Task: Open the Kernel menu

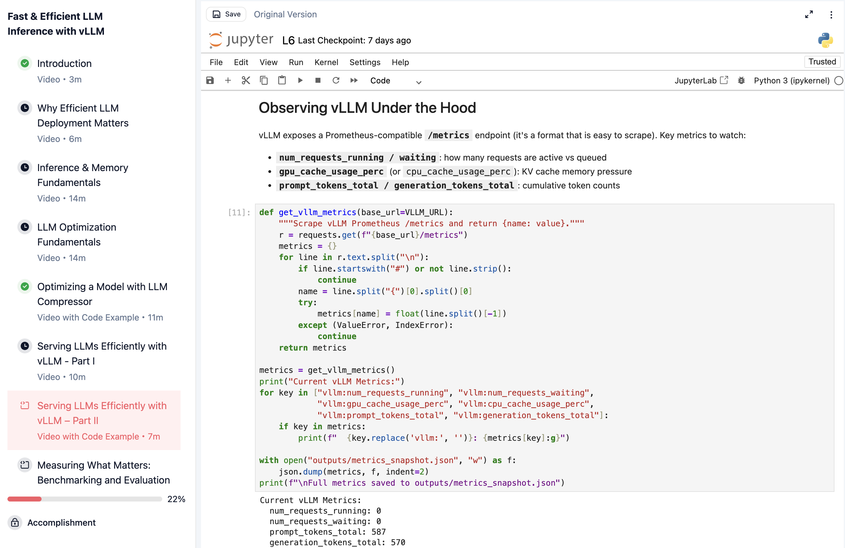Action: (x=326, y=62)
